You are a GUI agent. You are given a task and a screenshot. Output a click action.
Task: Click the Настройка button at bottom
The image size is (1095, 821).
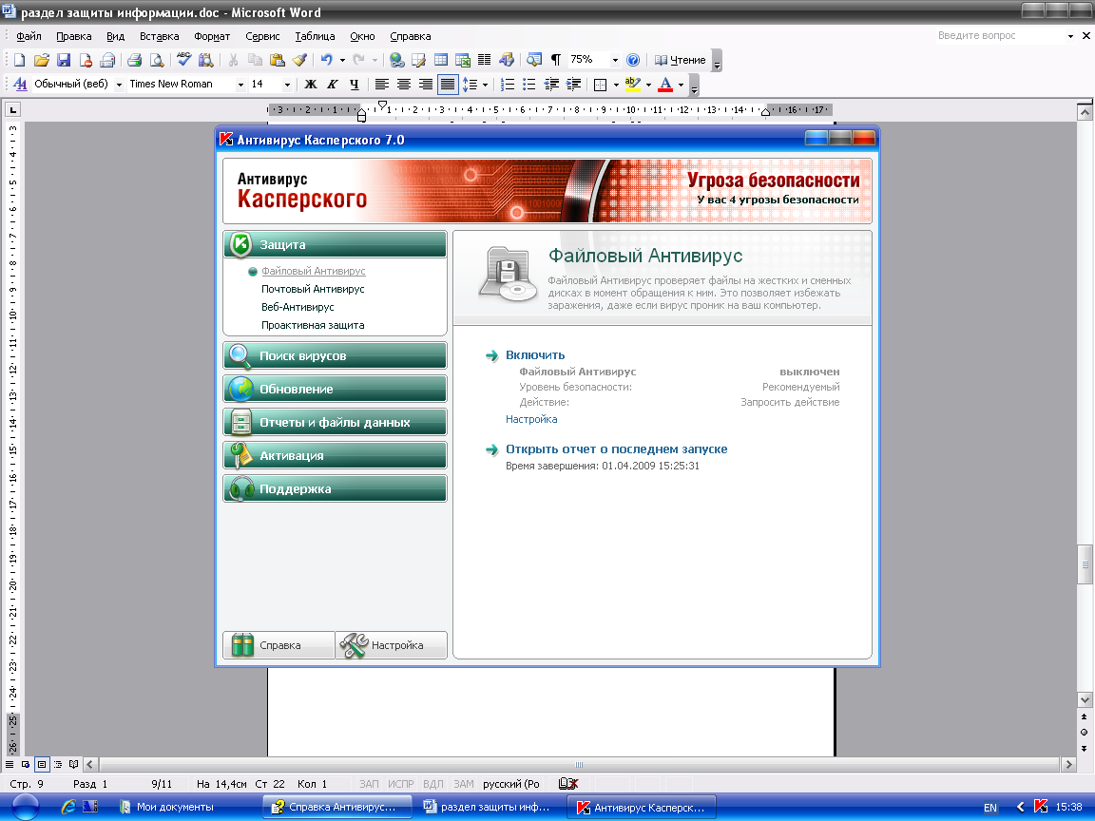[391, 645]
